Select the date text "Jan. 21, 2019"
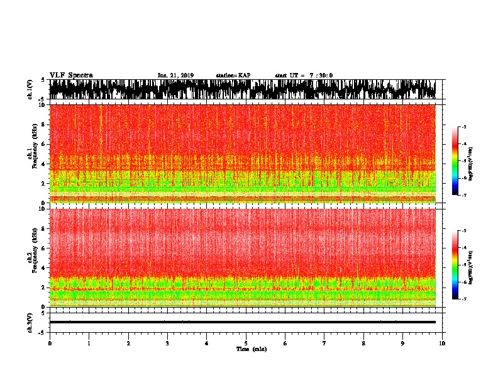The height and width of the screenshot is (385, 498). point(175,75)
